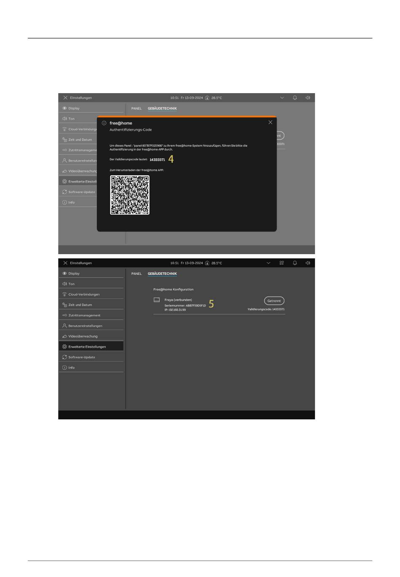This screenshot has height=577, width=400.
Task: Open the notification bell in the Fraya screenshot
Action: 295,263
